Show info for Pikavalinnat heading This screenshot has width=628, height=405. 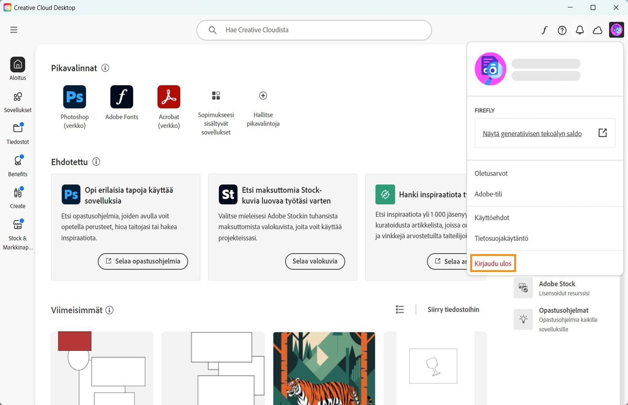tap(105, 68)
